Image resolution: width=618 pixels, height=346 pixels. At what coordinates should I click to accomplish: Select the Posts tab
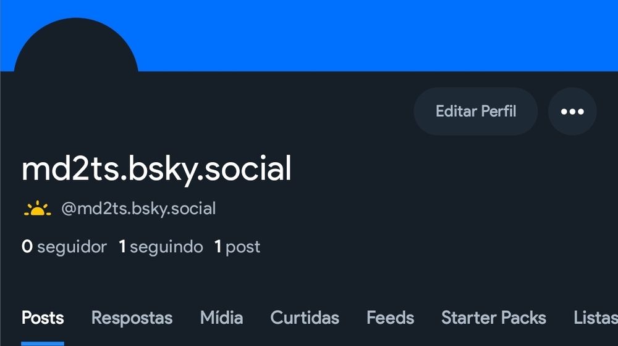pos(43,318)
